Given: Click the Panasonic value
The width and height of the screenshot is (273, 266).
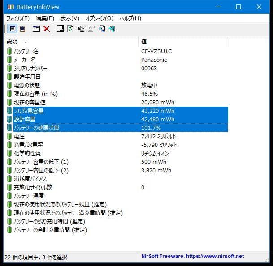Looking at the screenshot, I should [x=154, y=60].
